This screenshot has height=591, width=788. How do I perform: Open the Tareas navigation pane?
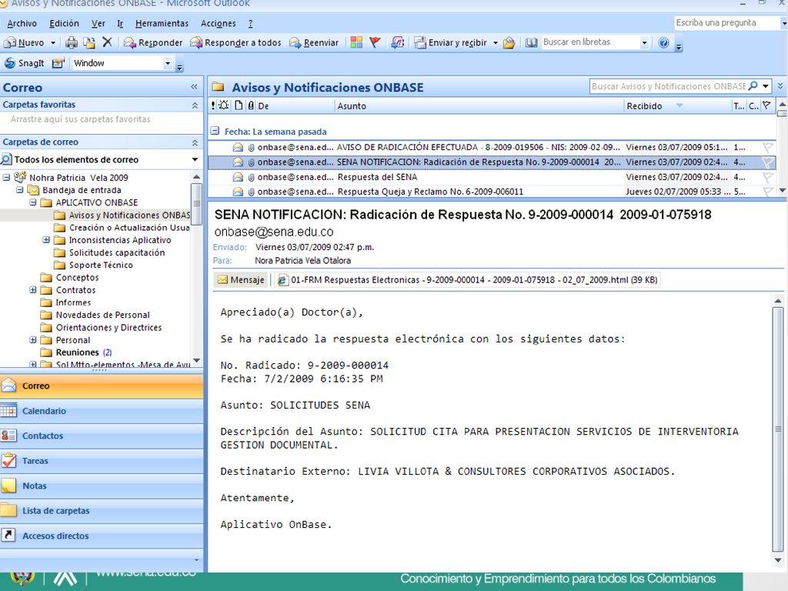pos(102,461)
